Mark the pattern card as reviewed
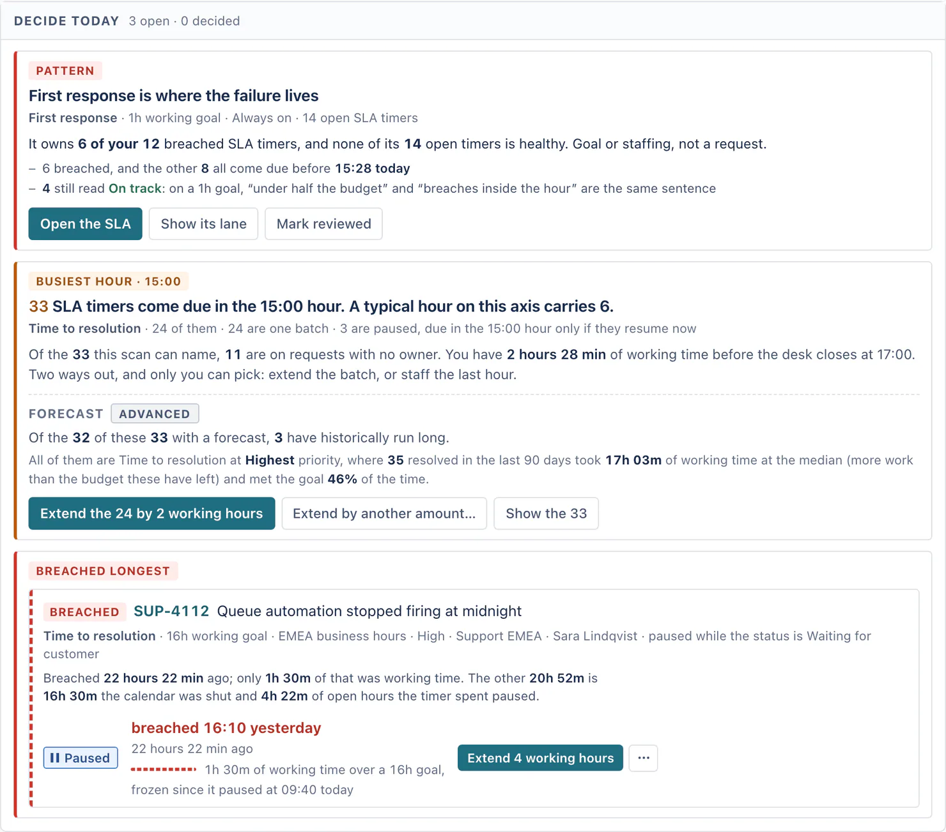The image size is (946, 832). click(x=323, y=223)
